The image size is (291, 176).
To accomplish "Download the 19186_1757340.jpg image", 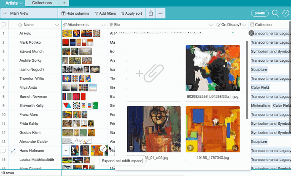I will point(235,148).
